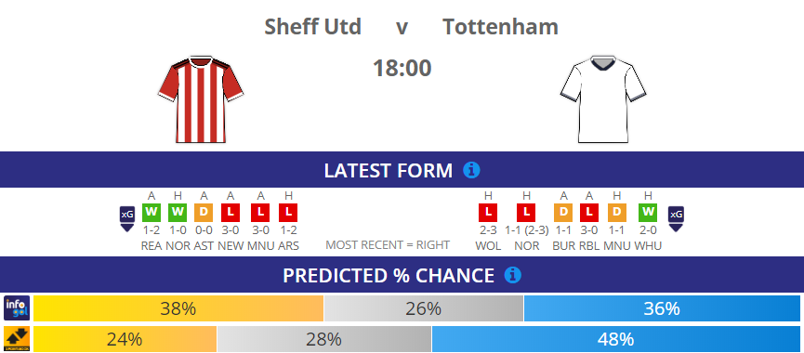
Task: Open the Tottenham team name
Action: click(500, 27)
